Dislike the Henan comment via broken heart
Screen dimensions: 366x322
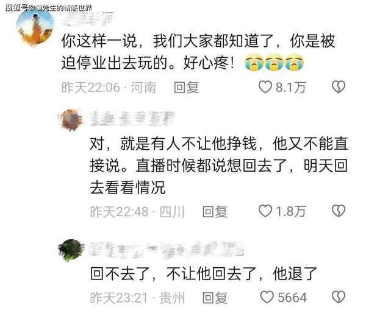[338, 87]
